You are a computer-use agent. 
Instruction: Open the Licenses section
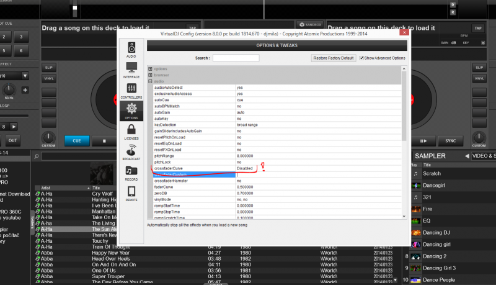pos(131,132)
